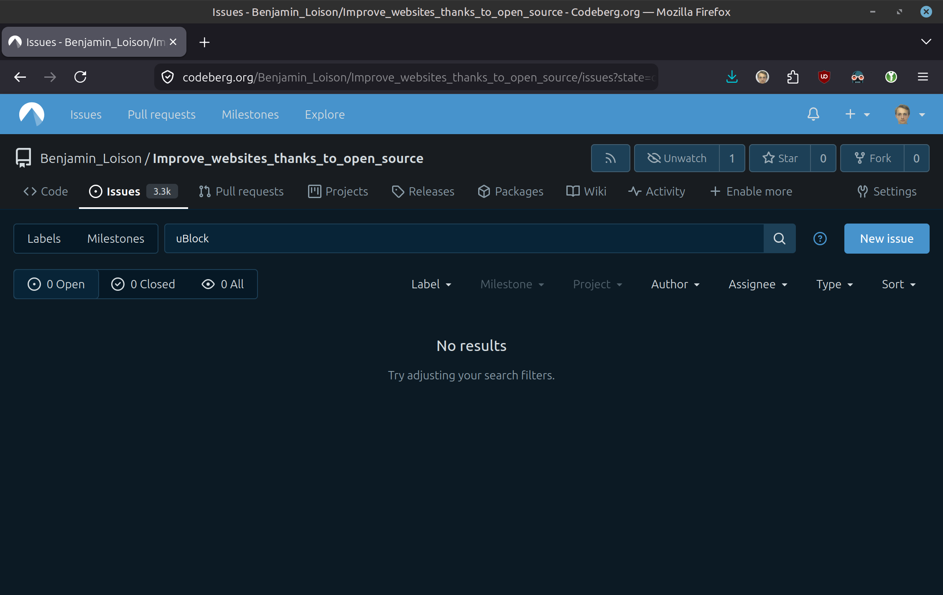
Task: Click the New issue button
Action: (887, 239)
